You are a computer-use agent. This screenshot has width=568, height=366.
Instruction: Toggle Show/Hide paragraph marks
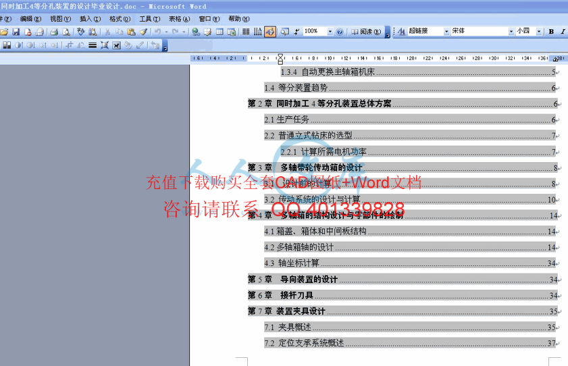tap(296, 32)
